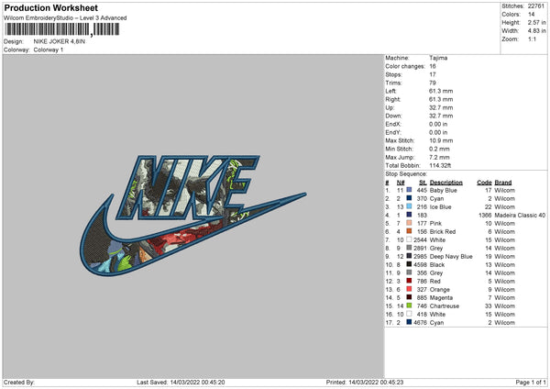Click the 'Brand' column header
Screen dimensions: 550x389
click(503, 183)
